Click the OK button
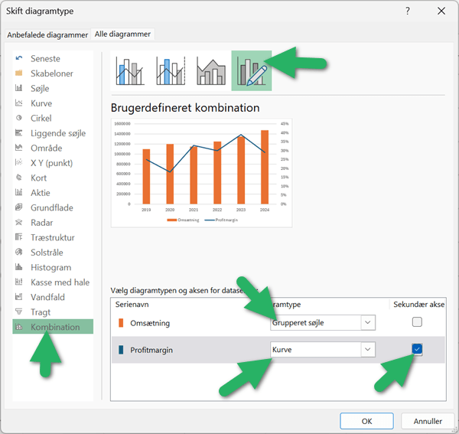 pos(367,420)
